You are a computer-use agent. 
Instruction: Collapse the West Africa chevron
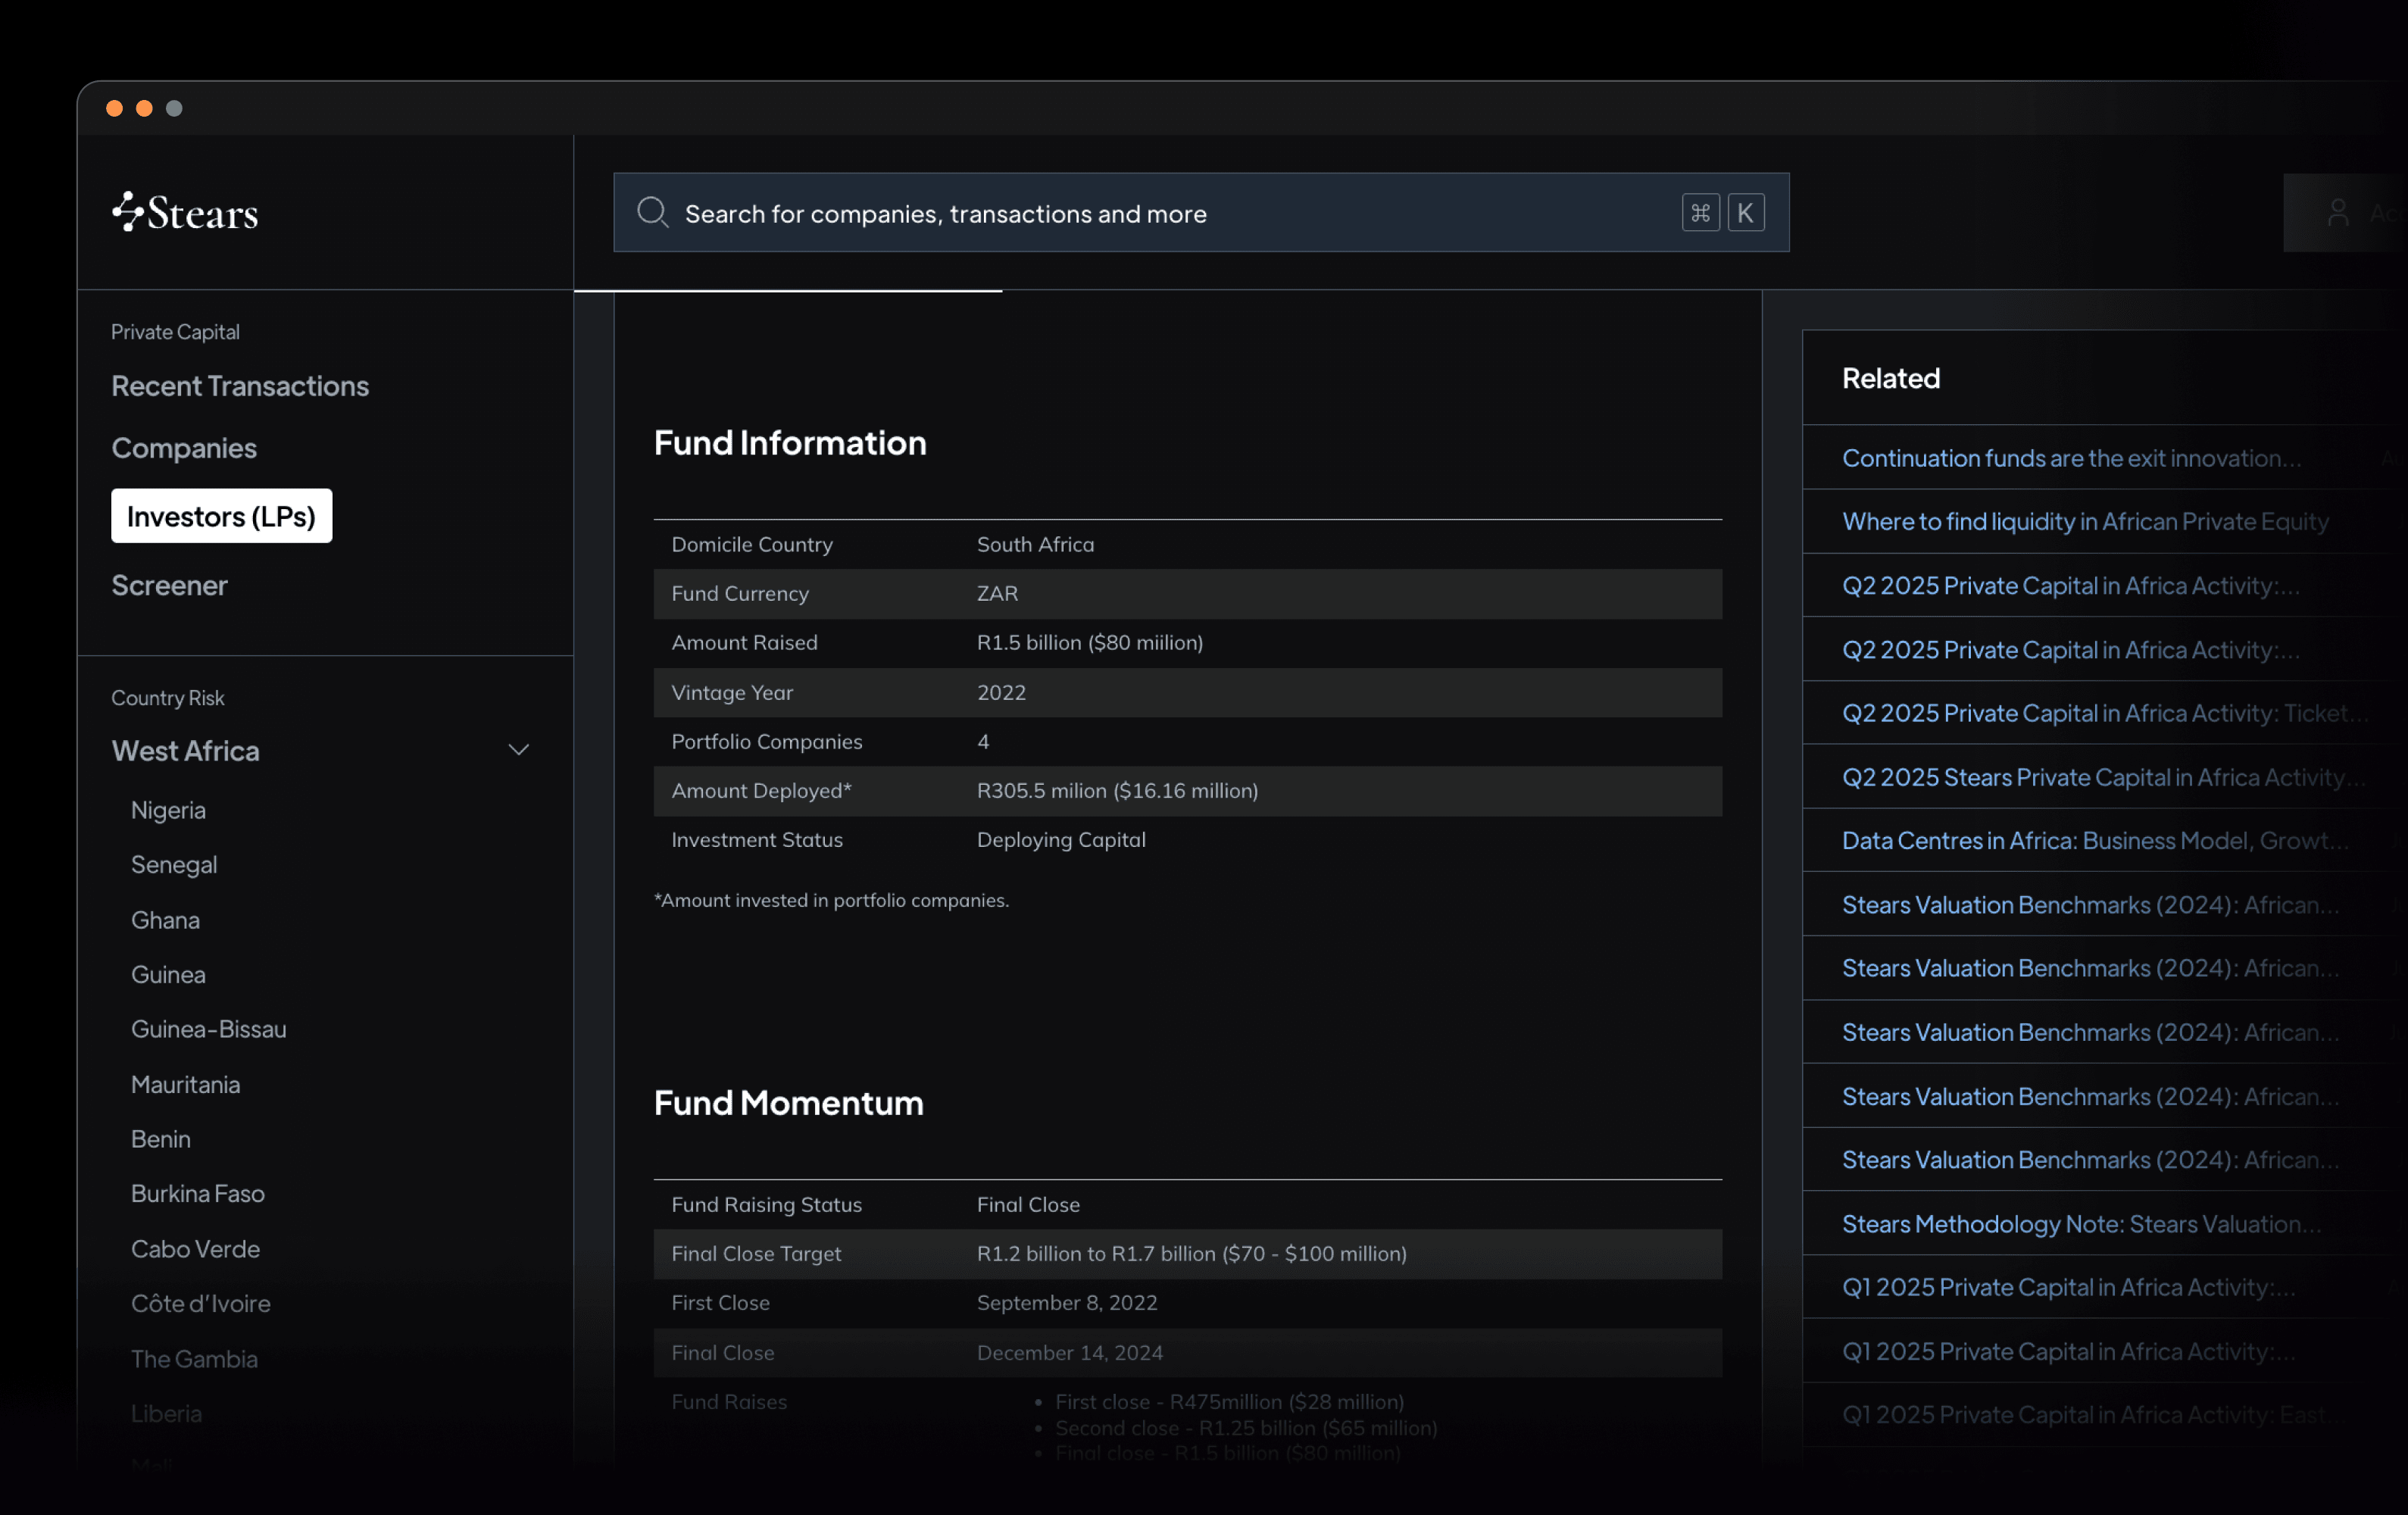[518, 750]
